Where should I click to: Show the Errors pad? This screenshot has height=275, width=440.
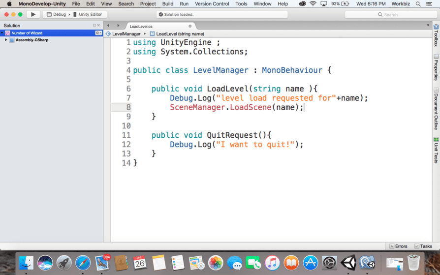pos(398,246)
